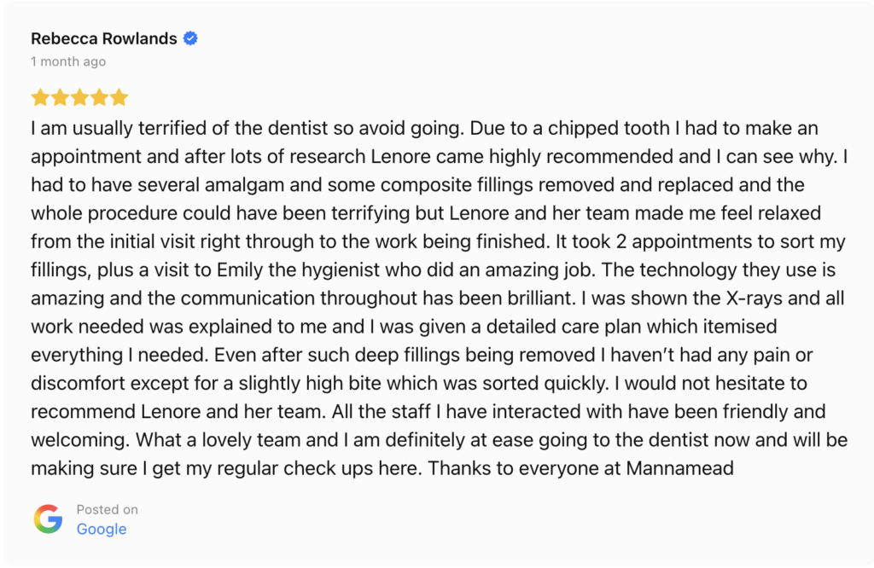Click the blue verified badge beside Rebecca Rowlands
This screenshot has width=874, height=568.
point(190,39)
